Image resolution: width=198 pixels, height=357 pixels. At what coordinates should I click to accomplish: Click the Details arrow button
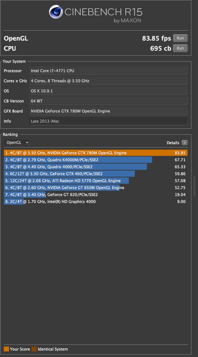click(184, 143)
